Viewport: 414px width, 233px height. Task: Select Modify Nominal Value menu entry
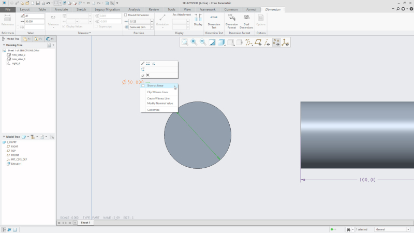click(x=160, y=103)
